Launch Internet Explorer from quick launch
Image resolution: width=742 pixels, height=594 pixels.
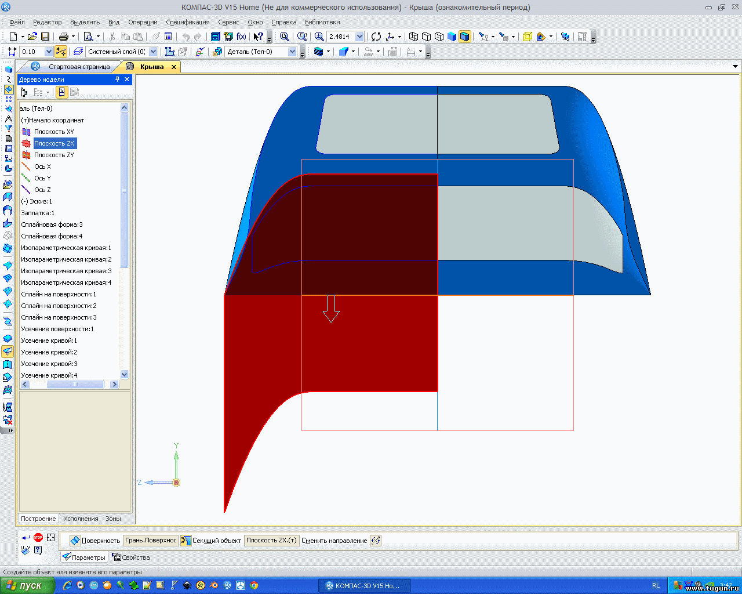point(67,585)
